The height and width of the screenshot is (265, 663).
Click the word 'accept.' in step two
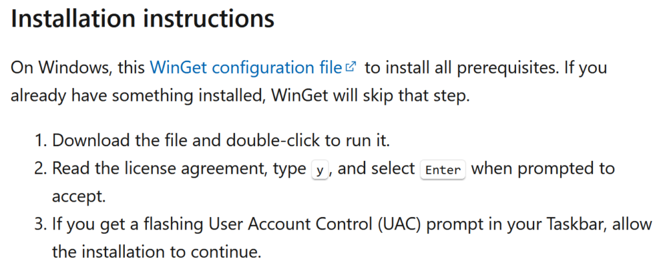click(x=77, y=196)
